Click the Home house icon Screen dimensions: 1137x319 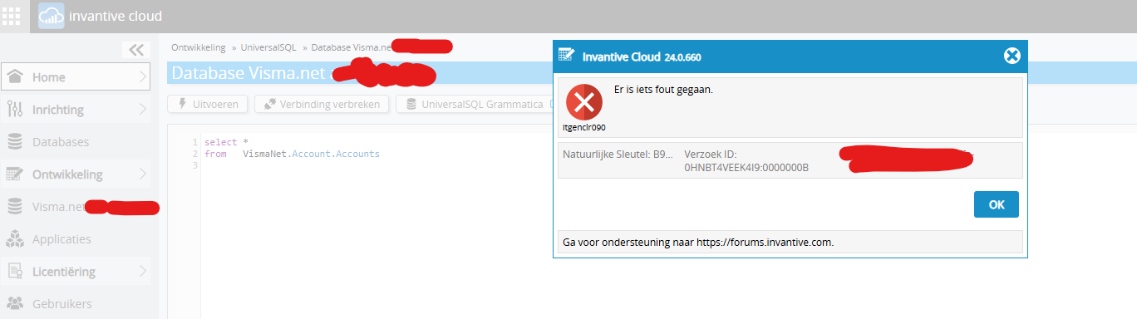[15, 76]
